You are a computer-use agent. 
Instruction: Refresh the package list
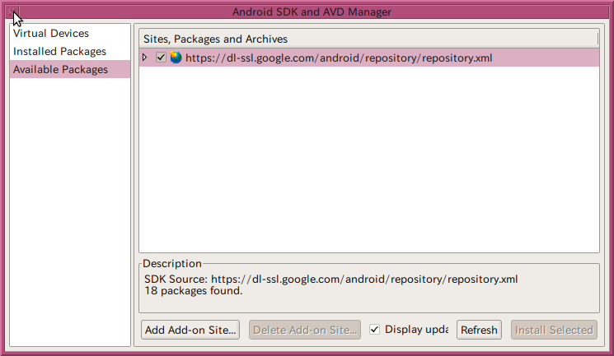[x=479, y=330]
